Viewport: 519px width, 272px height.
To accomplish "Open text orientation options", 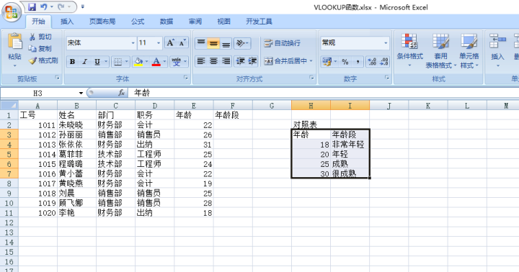I will tap(242, 43).
